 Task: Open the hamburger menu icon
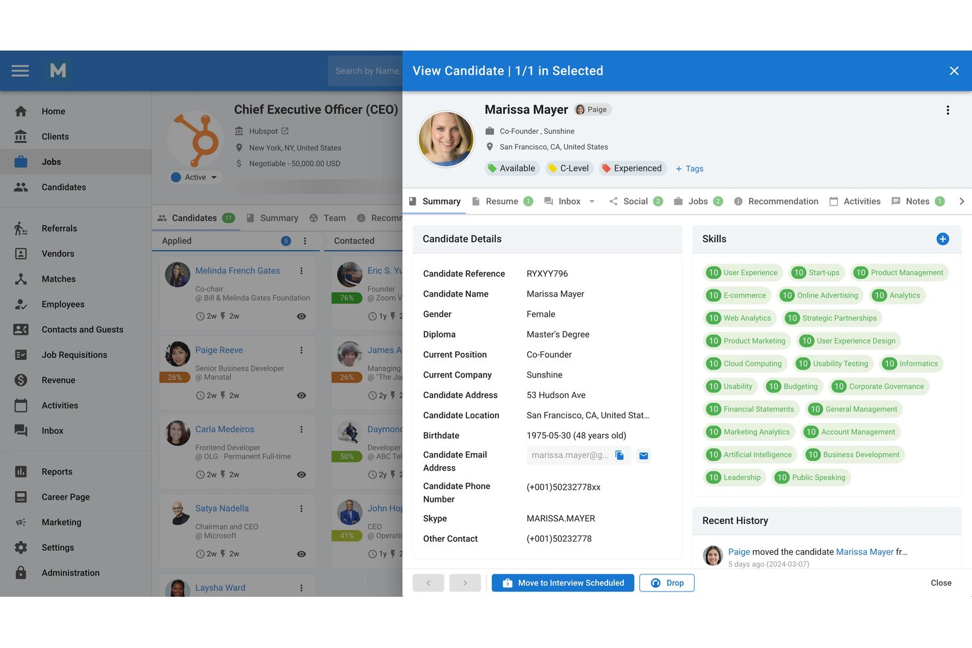20,71
